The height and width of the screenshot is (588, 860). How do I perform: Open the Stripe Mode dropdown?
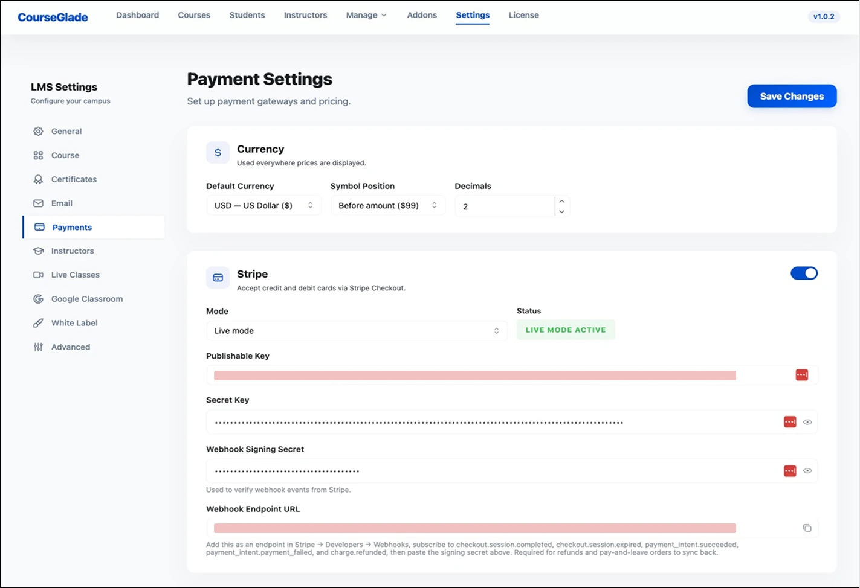(357, 331)
